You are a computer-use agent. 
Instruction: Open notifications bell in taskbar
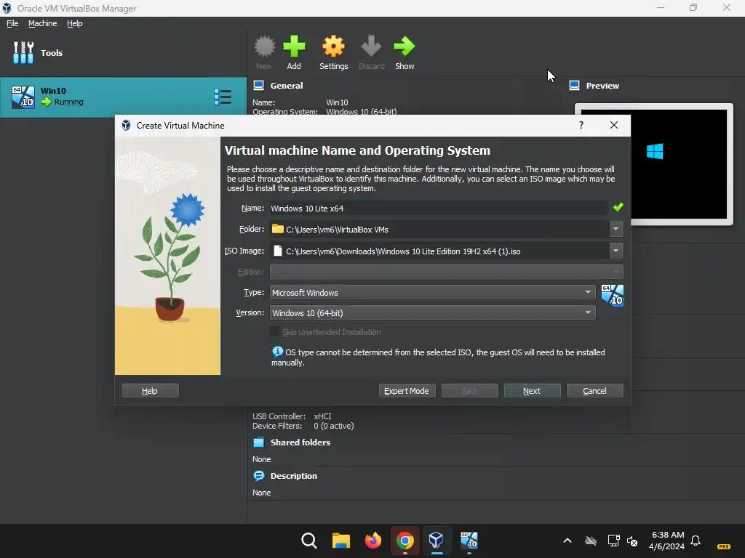[696, 541]
